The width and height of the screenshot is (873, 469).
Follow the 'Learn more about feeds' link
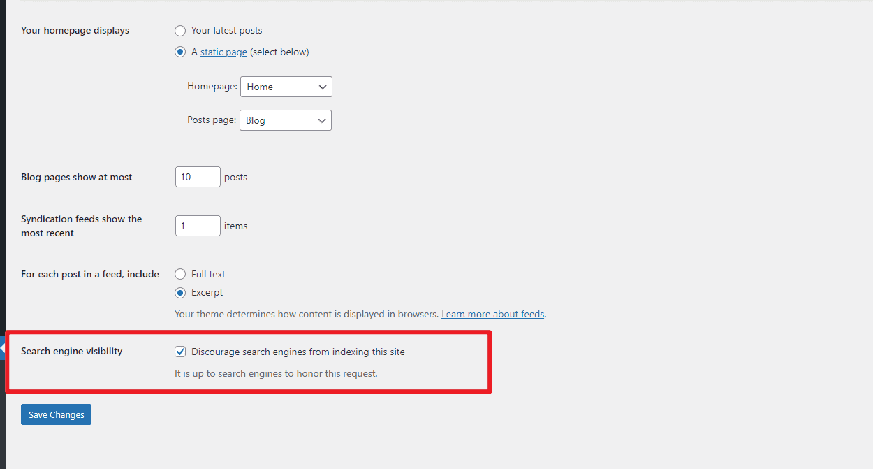coord(492,315)
